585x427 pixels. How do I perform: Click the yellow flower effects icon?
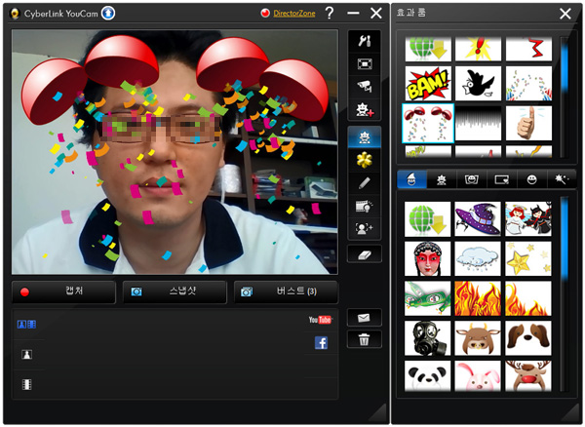pos(365,159)
